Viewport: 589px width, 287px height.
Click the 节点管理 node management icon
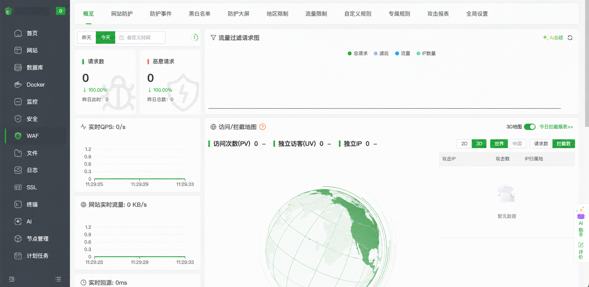(x=18, y=238)
